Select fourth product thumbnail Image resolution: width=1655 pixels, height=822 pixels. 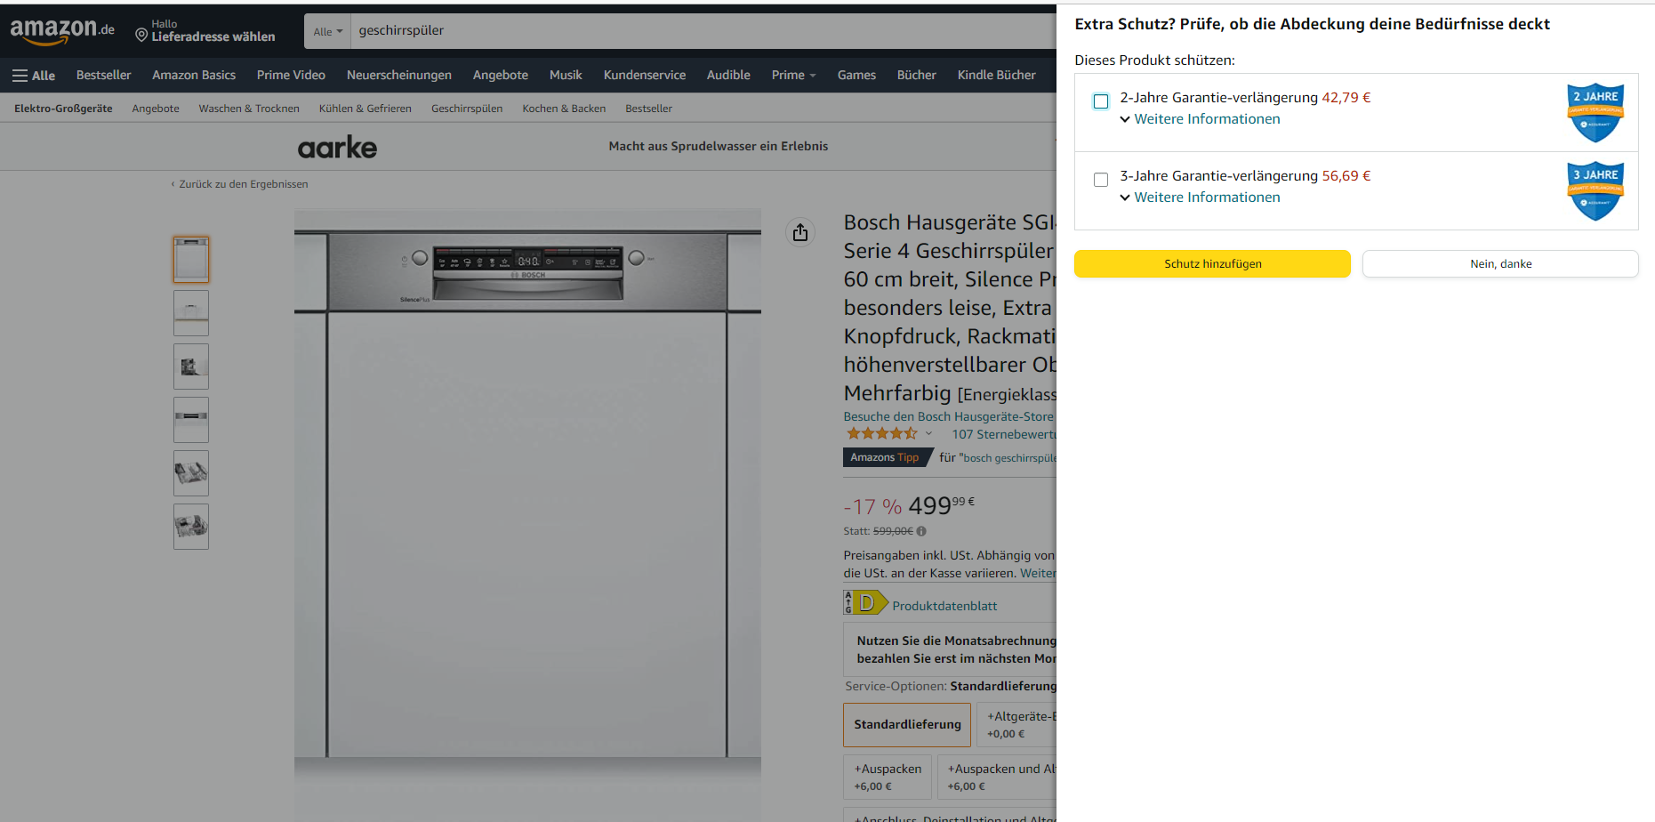[x=191, y=420]
